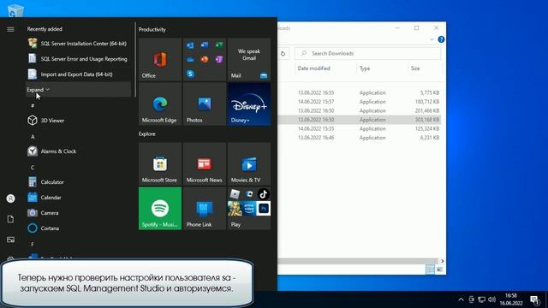
Task: Sort by Date modified column in Explorer
Action: (314, 68)
